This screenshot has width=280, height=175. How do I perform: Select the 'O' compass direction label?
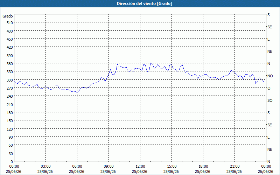pos(269,88)
